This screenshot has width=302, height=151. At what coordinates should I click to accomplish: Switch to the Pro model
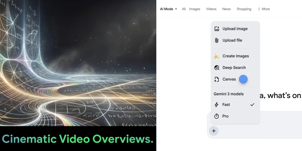(225, 116)
